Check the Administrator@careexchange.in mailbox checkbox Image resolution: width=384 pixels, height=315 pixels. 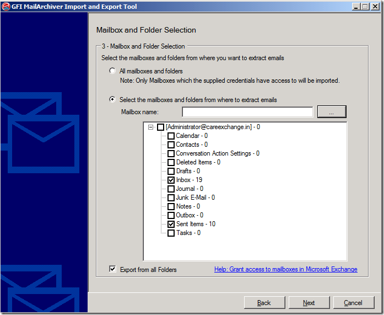click(161, 127)
